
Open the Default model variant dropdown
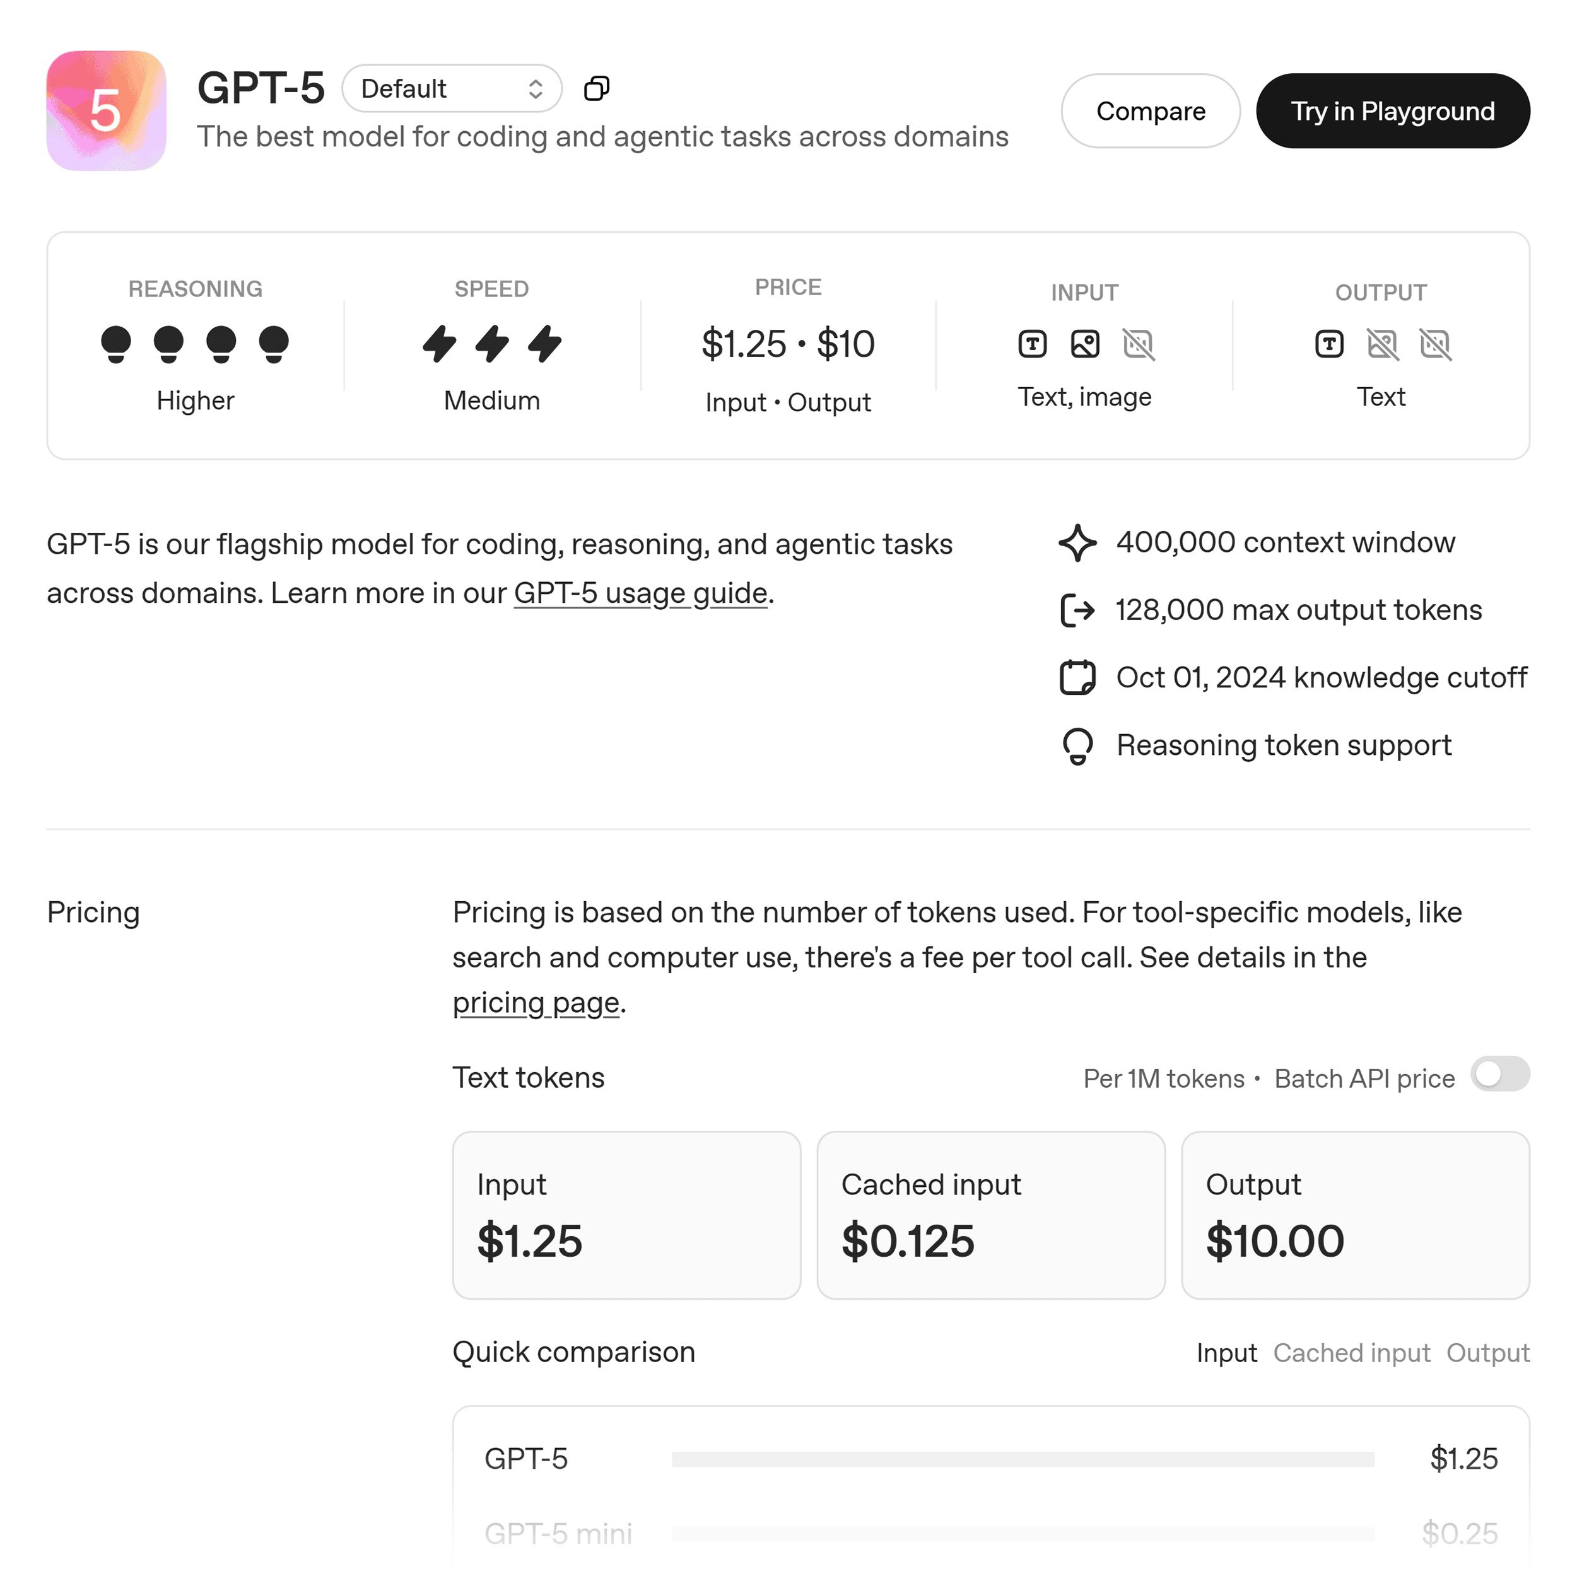(452, 88)
